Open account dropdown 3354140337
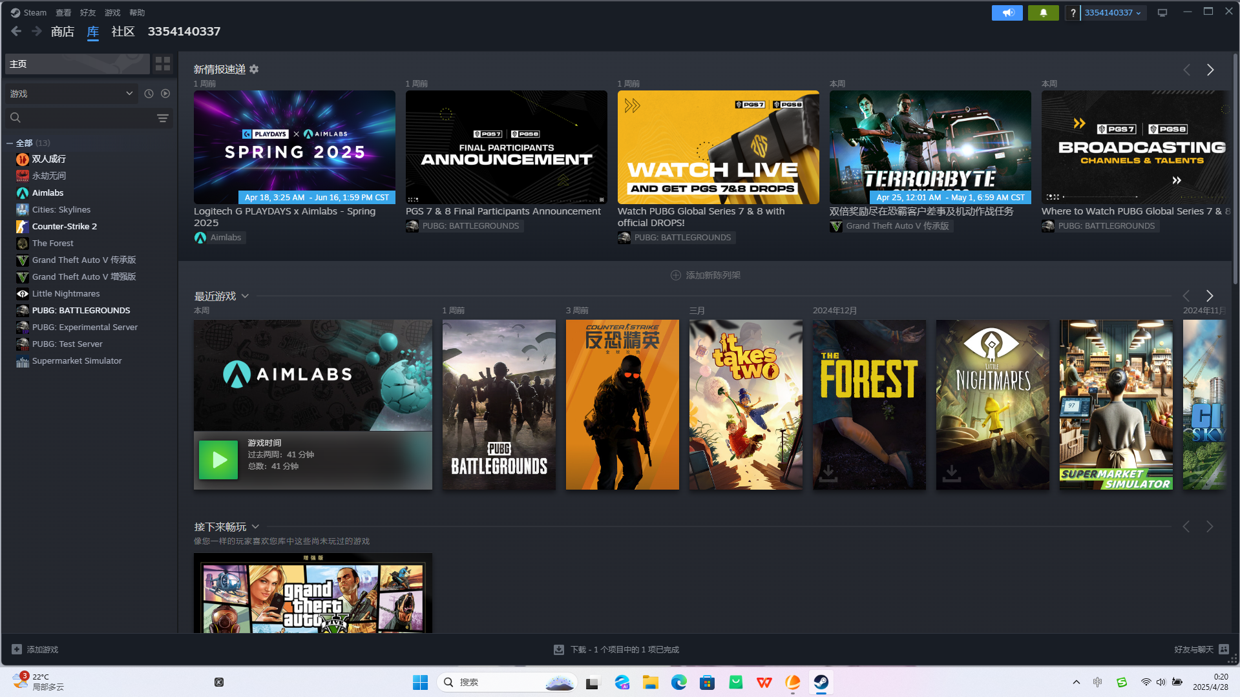1240x697 pixels. (1113, 13)
